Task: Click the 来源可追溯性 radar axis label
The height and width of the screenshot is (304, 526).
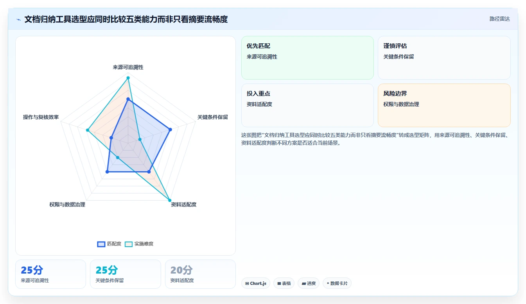Action: pyautogui.click(x=128, y=67)
